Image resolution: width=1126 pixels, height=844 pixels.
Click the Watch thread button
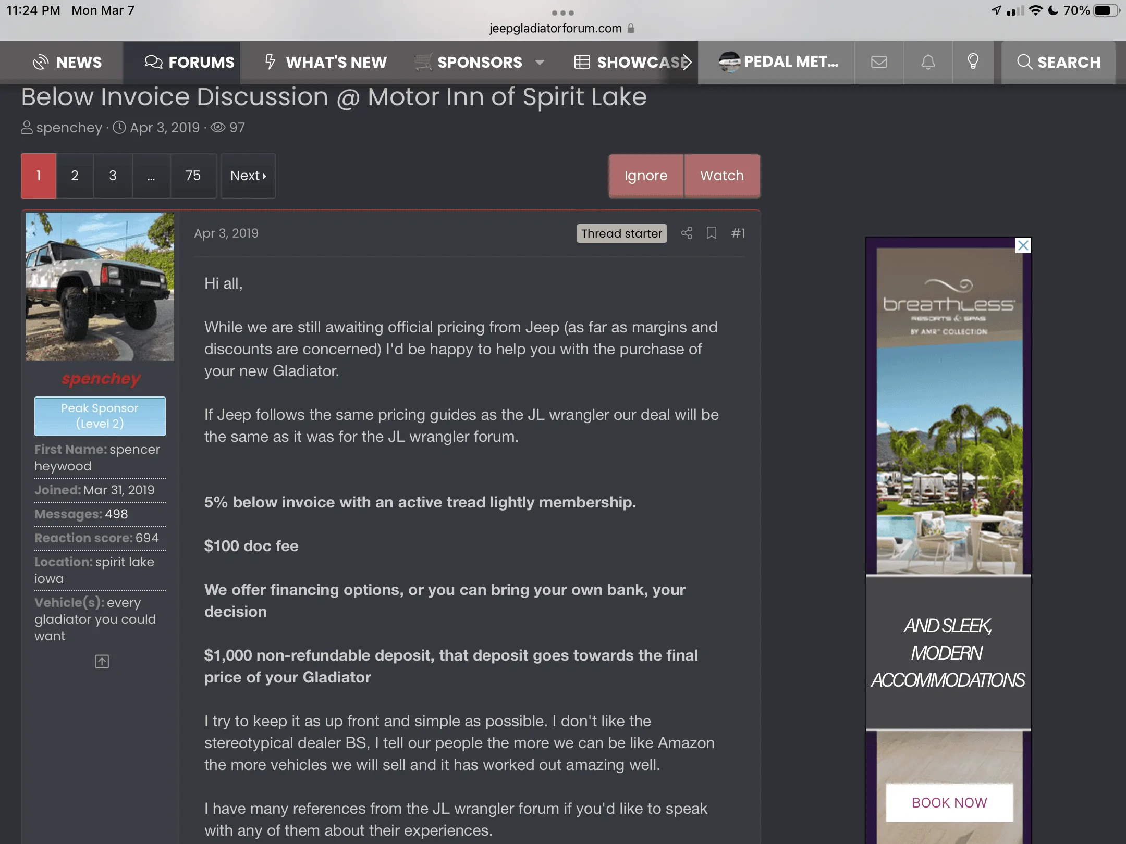coord(722,176)
